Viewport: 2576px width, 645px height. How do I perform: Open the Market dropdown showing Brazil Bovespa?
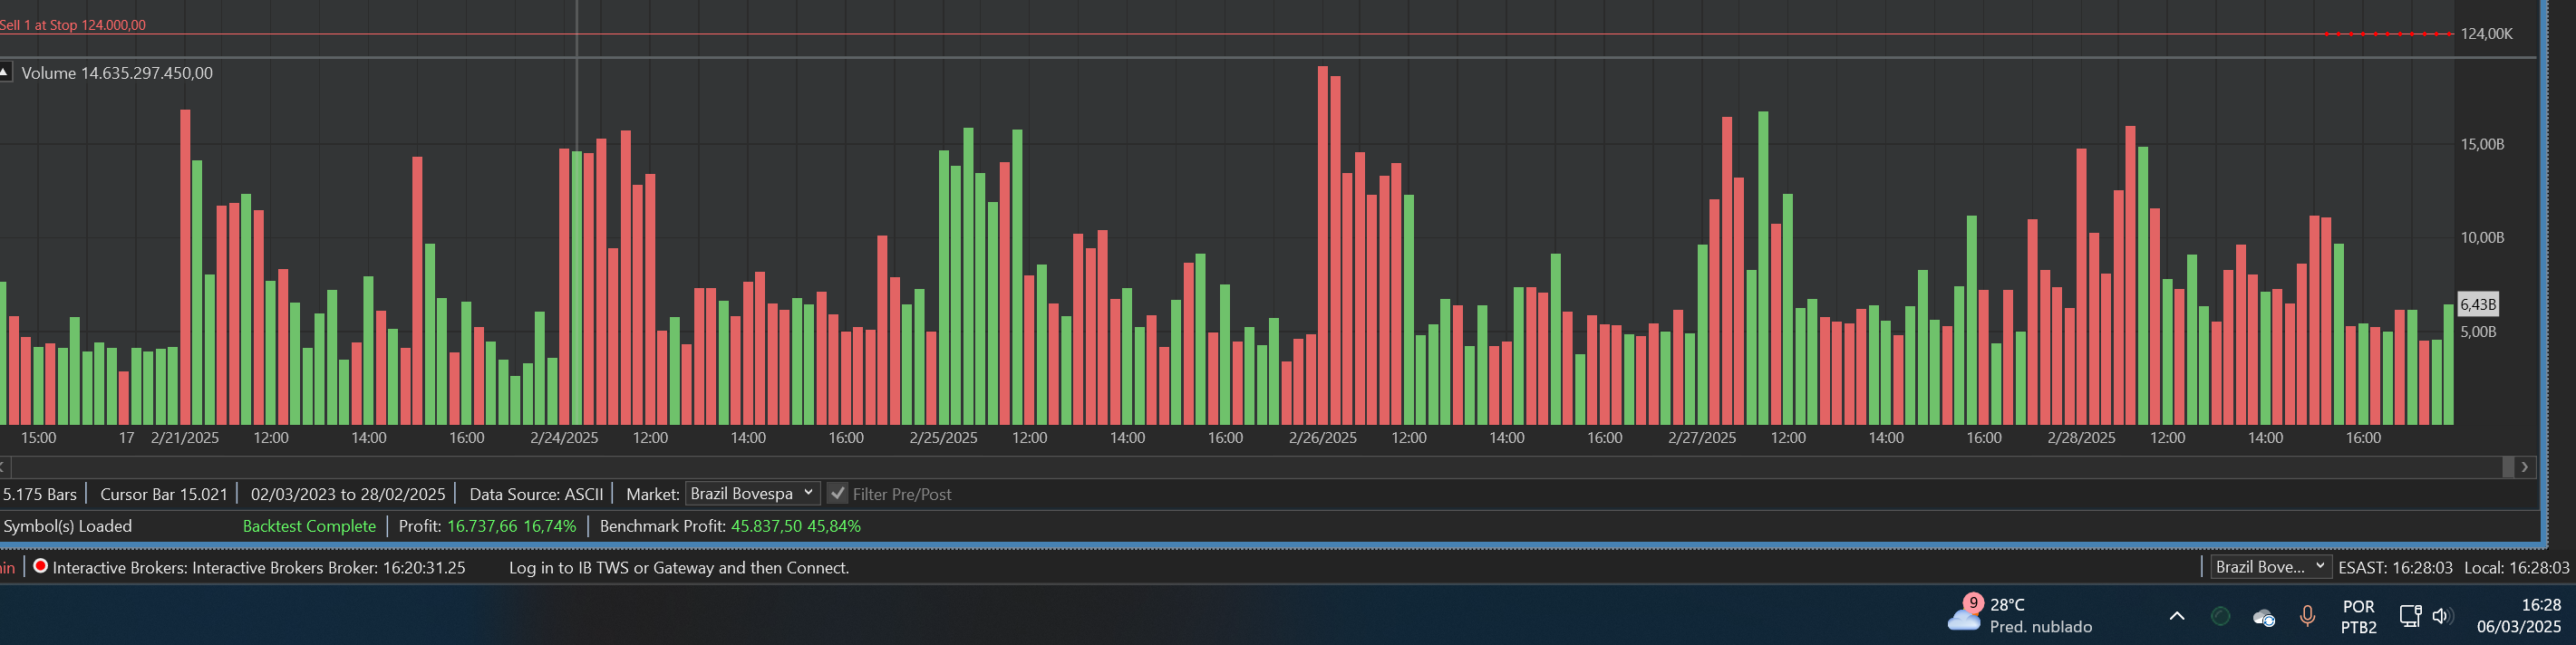point(752,494)
